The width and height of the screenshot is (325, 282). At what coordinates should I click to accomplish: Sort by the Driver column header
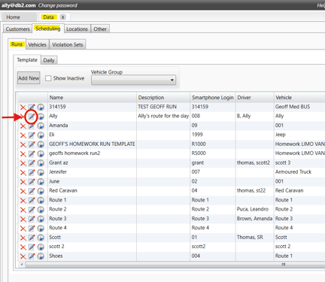pyautogui.click(x=255, y=98)
